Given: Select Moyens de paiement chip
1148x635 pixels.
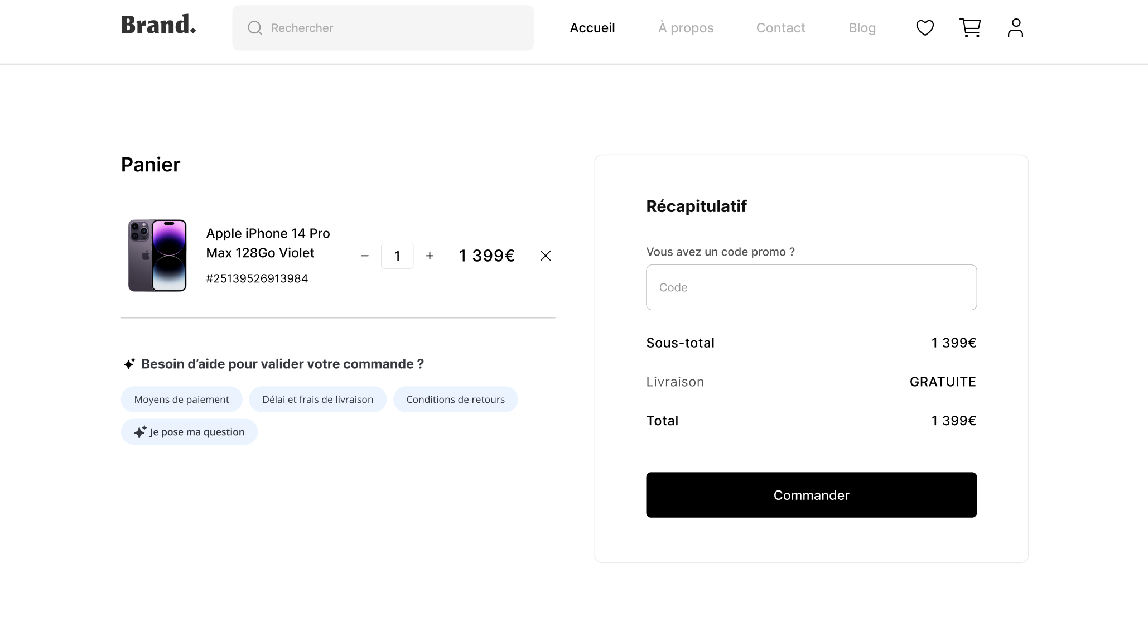Looking at the screenshot, I should [x=181, y=400].
